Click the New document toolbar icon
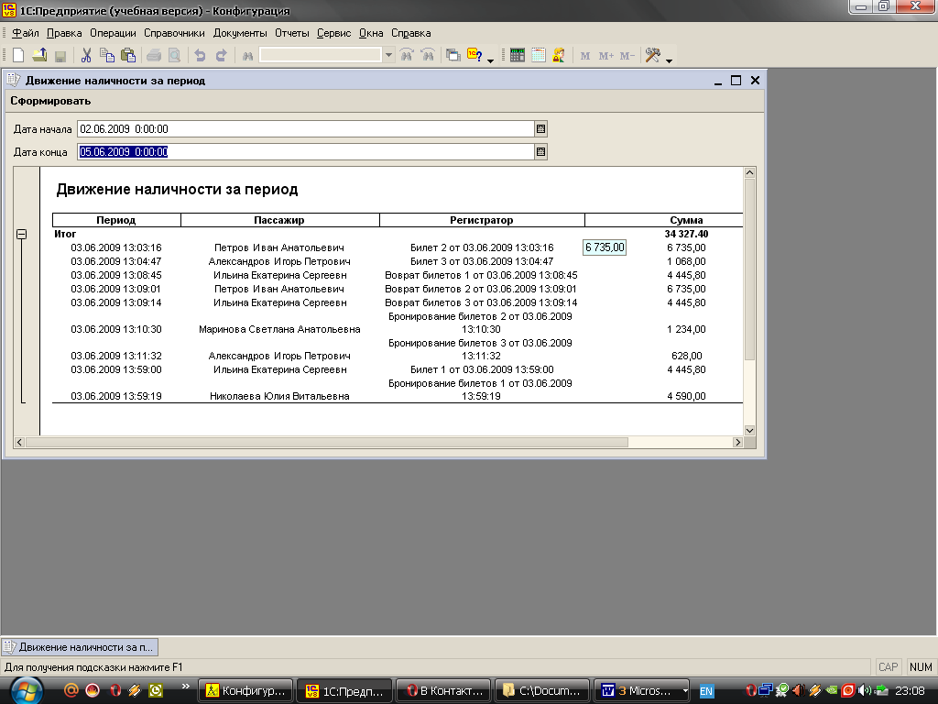Viewport: 938px width, 704px height. pos(17,55)
